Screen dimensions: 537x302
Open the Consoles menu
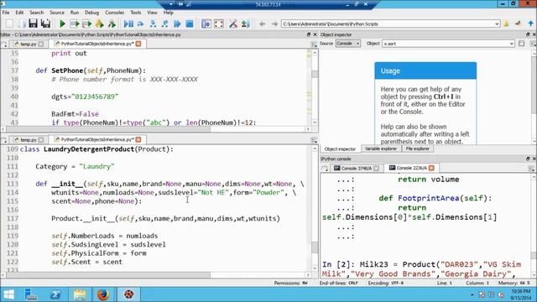114,13
